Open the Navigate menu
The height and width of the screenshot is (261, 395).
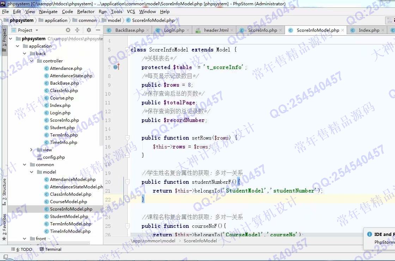(48, 12)
